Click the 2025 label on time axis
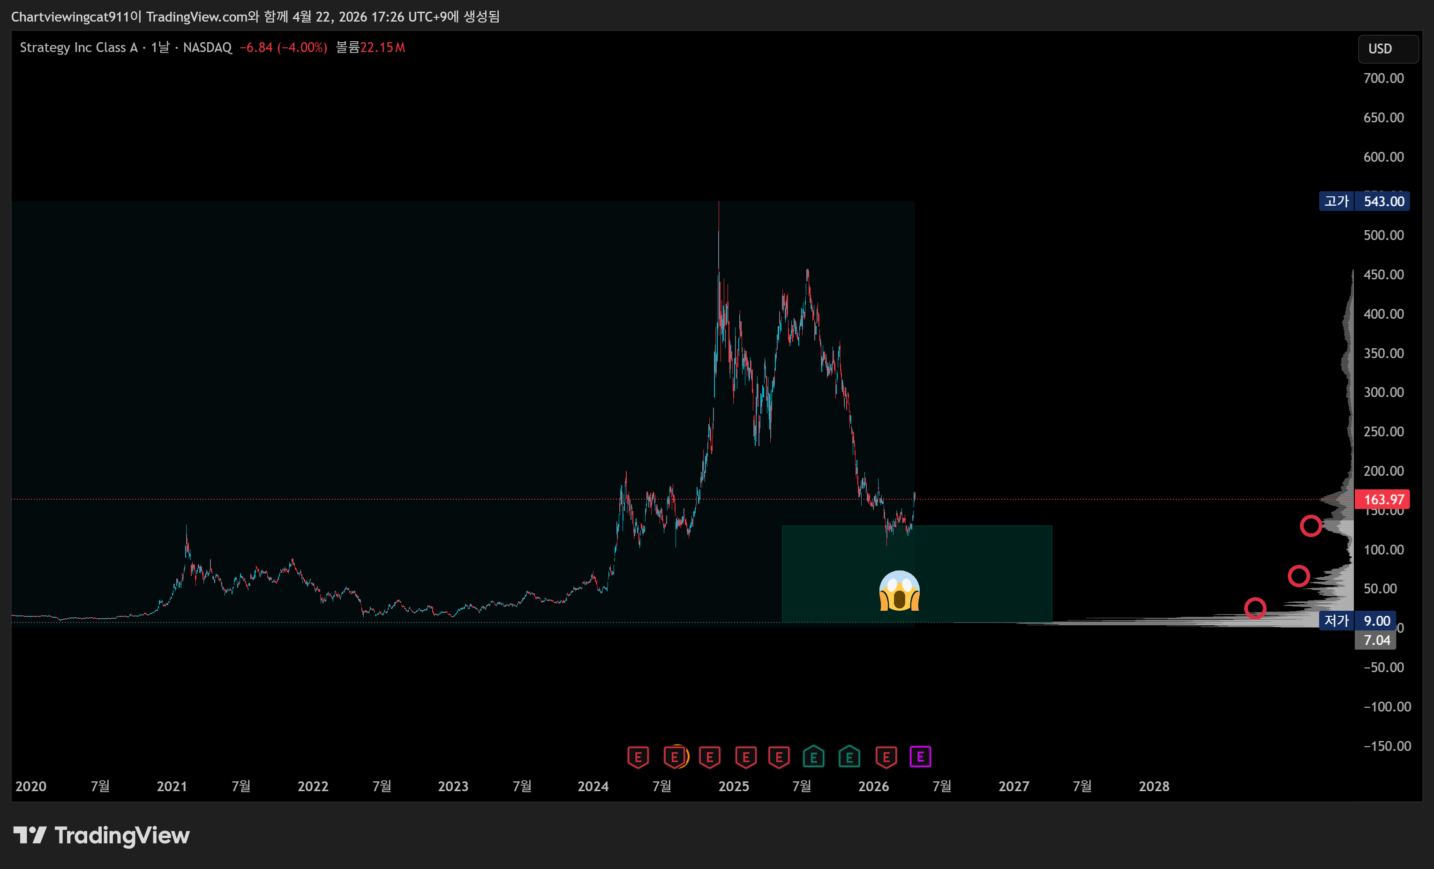This screenshot has height=869, width=1434. point(733,787)
